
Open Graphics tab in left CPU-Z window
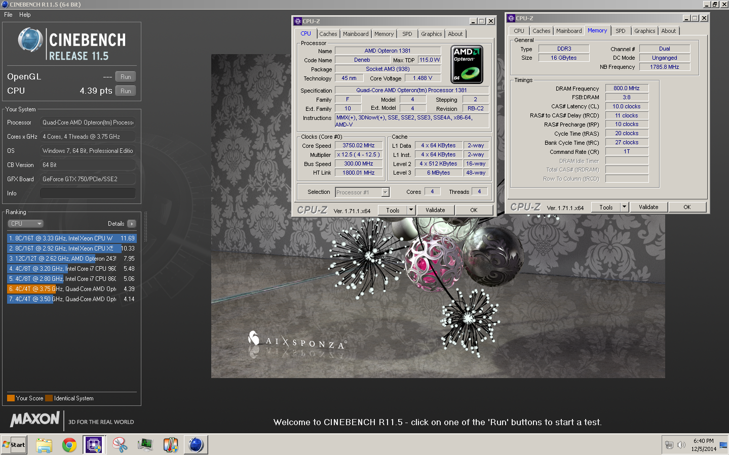coord(432,34)
